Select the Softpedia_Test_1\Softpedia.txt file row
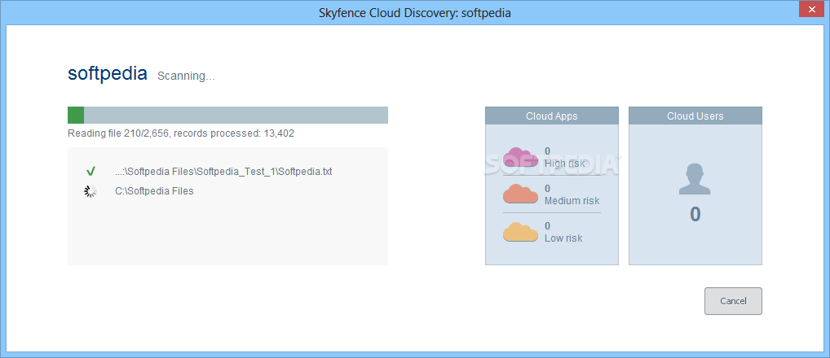 tap(227, 171)
